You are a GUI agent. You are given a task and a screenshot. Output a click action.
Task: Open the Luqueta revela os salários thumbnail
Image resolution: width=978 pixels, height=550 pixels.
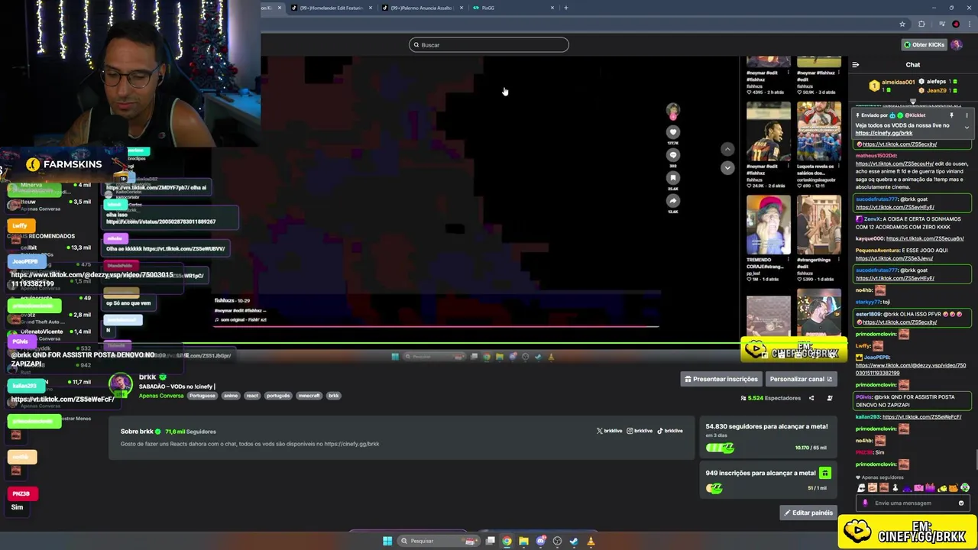(819, 131)
